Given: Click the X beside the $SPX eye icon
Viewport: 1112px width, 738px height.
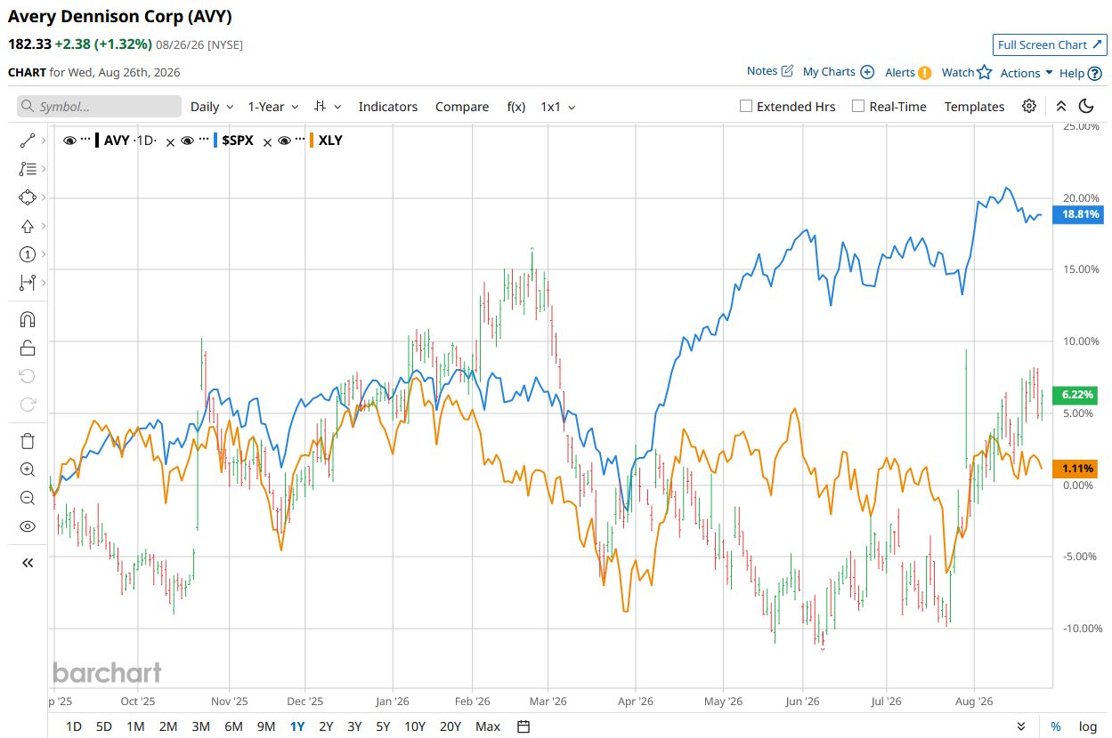Looking at the screenshot, I should 171,141.
